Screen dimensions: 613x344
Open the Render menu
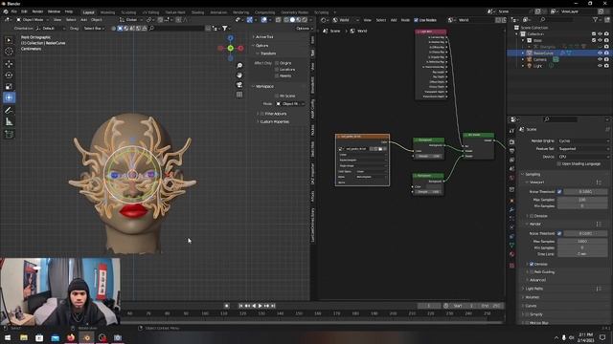click(37, 11)
